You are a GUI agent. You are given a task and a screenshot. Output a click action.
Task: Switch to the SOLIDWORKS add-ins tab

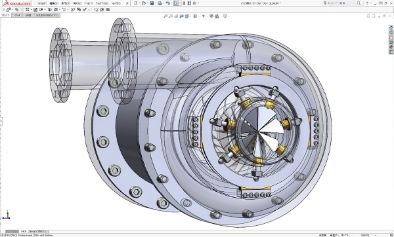(47, 15)
